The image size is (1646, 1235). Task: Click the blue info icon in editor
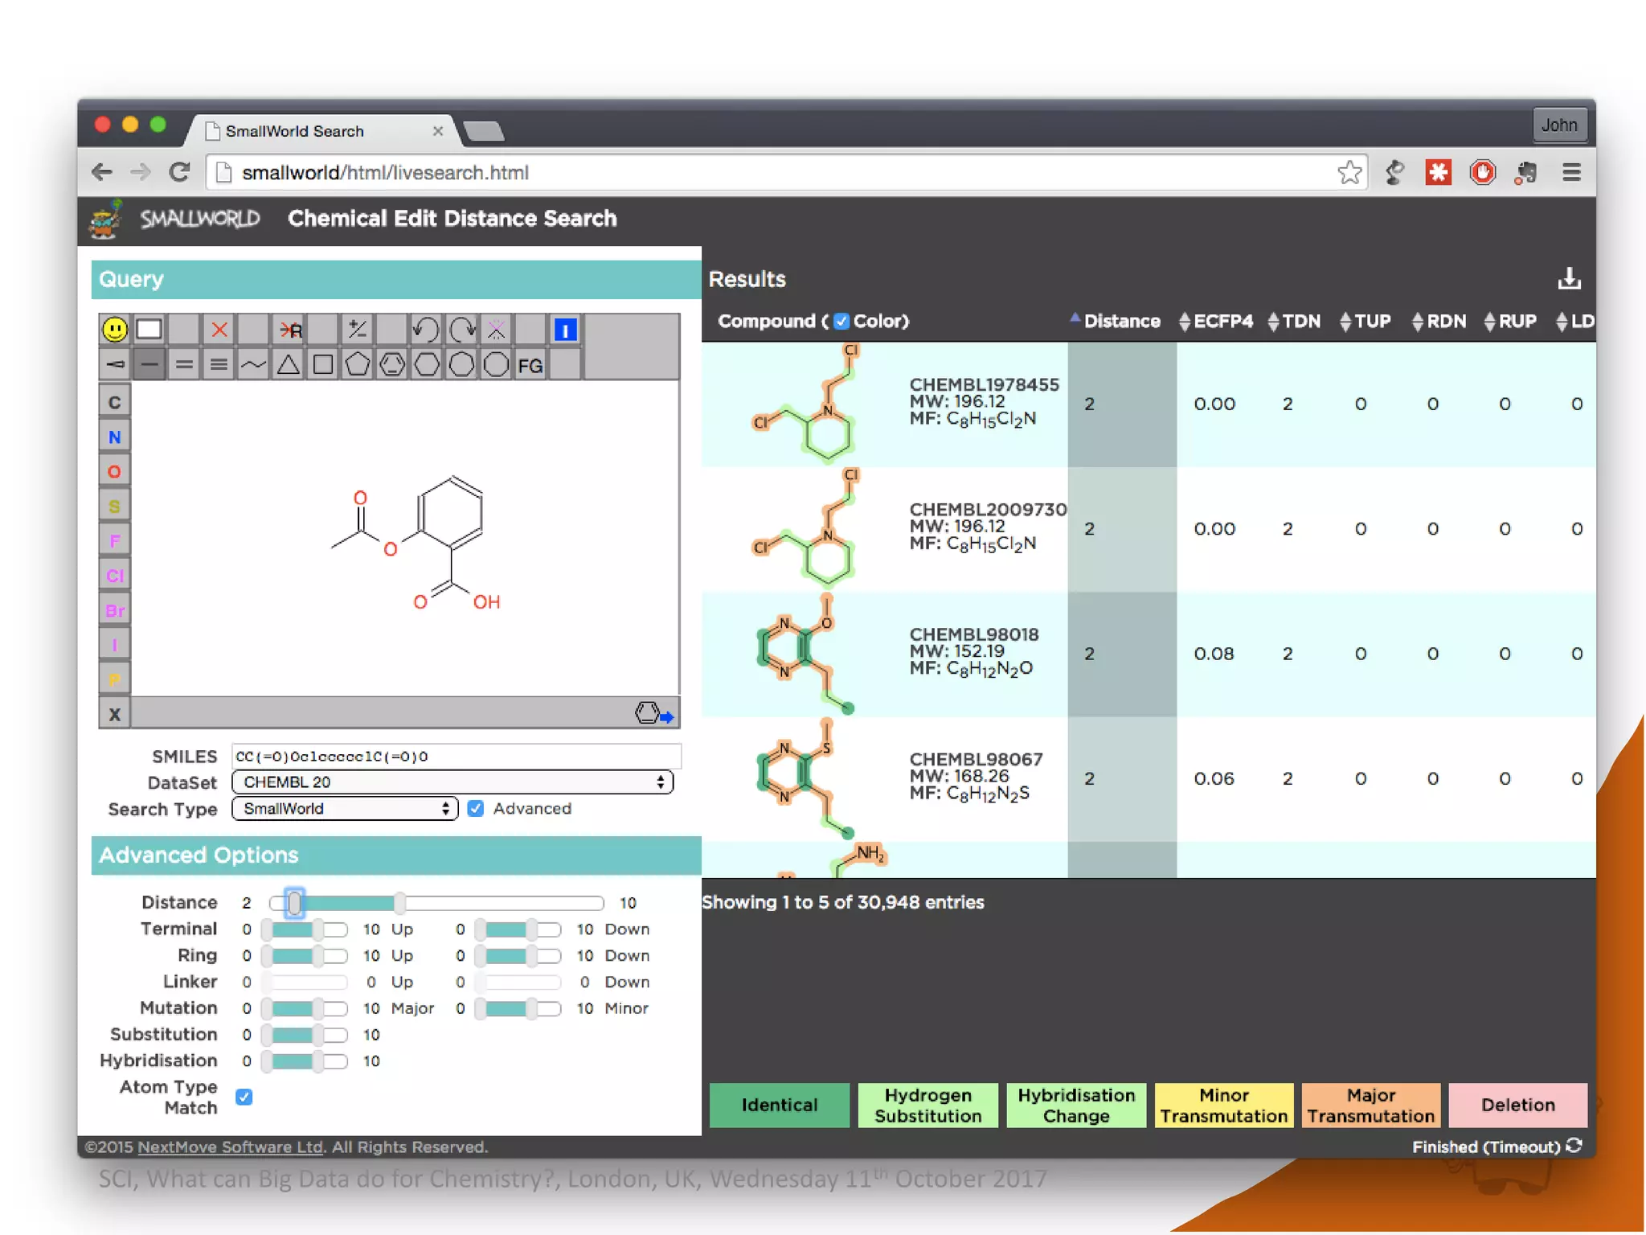pyautogui.click(x=566, y=330)
